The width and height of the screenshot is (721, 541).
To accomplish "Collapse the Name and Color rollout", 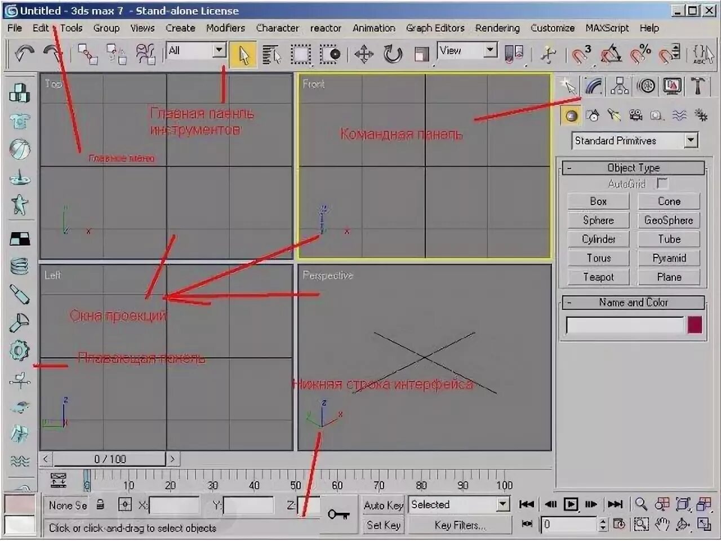I will click(x=633, y=302).
